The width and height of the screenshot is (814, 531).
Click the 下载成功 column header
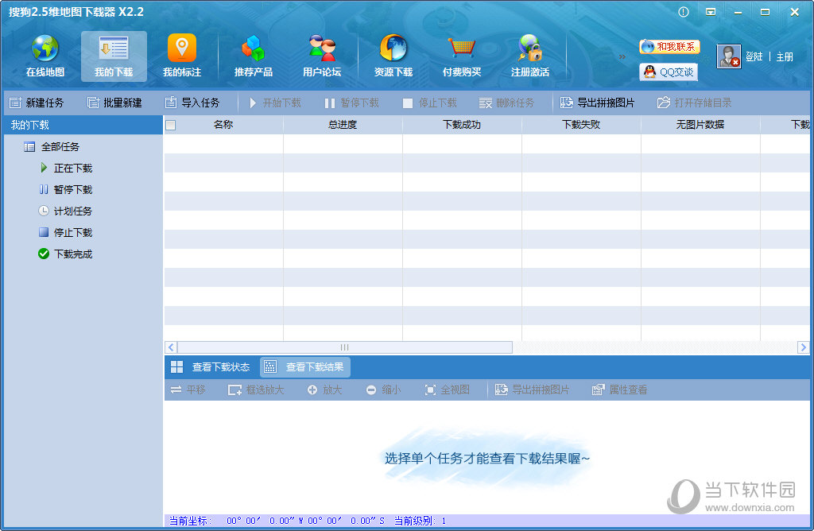462,125
